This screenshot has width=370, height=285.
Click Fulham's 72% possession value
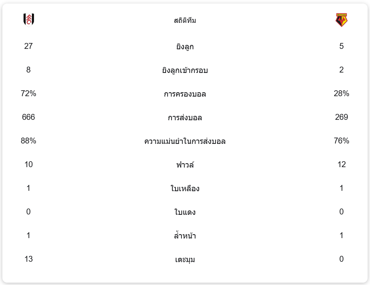click(28, 93)
